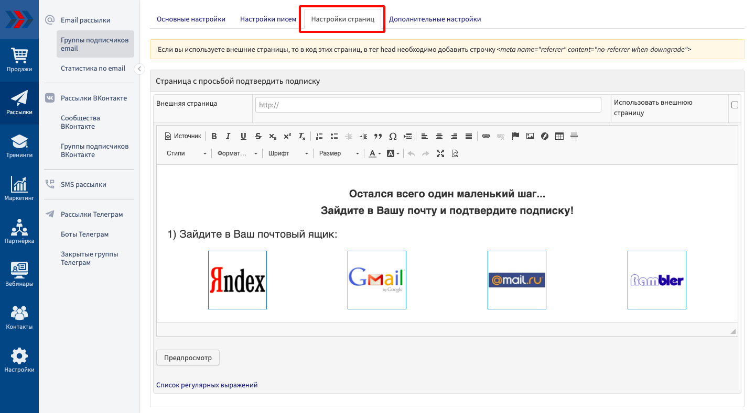
Task: Enable 'Использовать внешнюю страницу' checkbox
Action: (735, 105)
